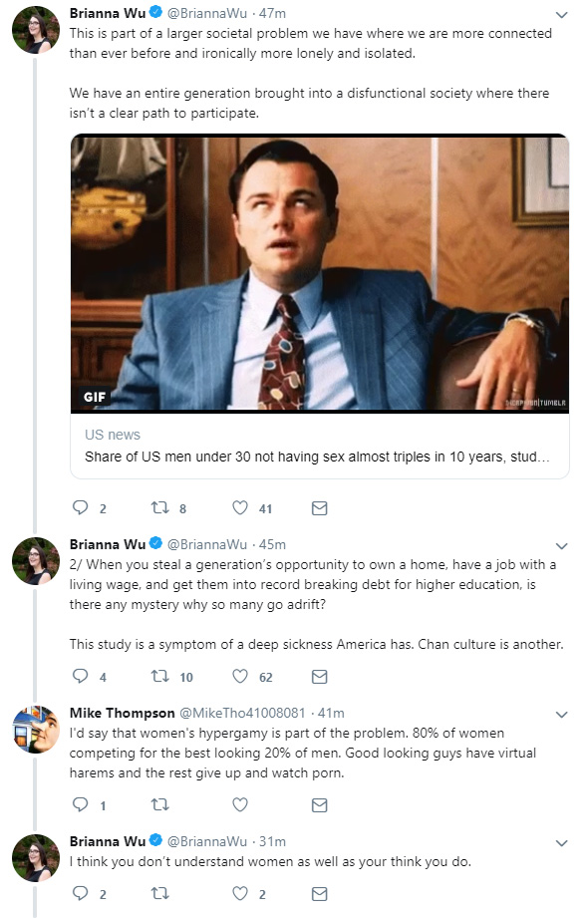Open the US news article link card
Viewport: 585px width, 918px height.
pyautogui.click(x=320, y=446)
